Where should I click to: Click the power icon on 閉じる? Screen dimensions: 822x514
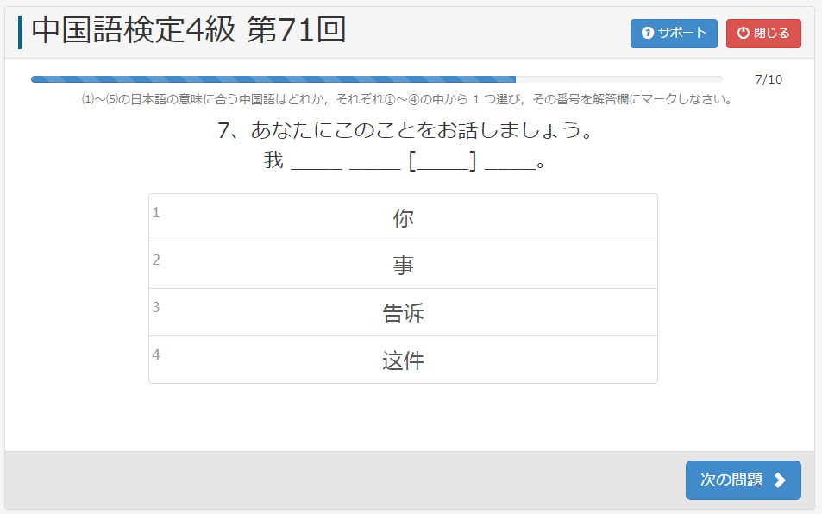coord(743,34)
